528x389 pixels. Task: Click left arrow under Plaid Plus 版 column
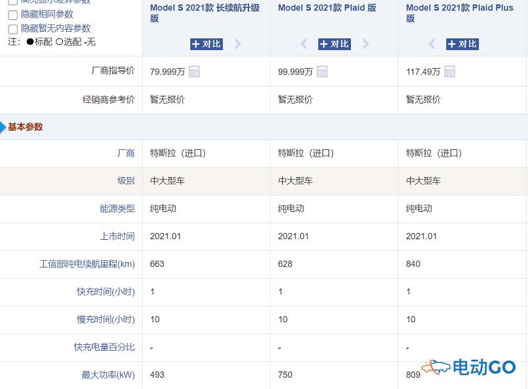432,44
